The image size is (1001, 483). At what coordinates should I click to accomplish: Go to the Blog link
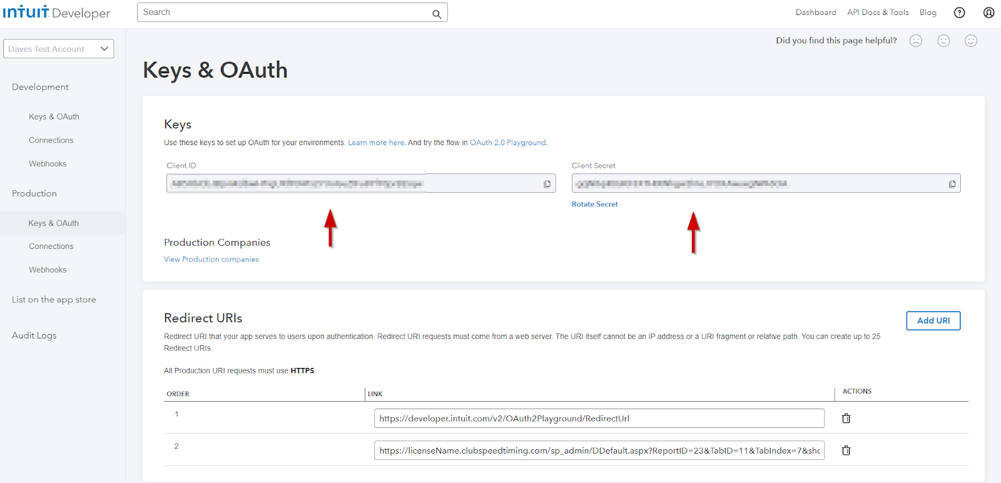928,13
